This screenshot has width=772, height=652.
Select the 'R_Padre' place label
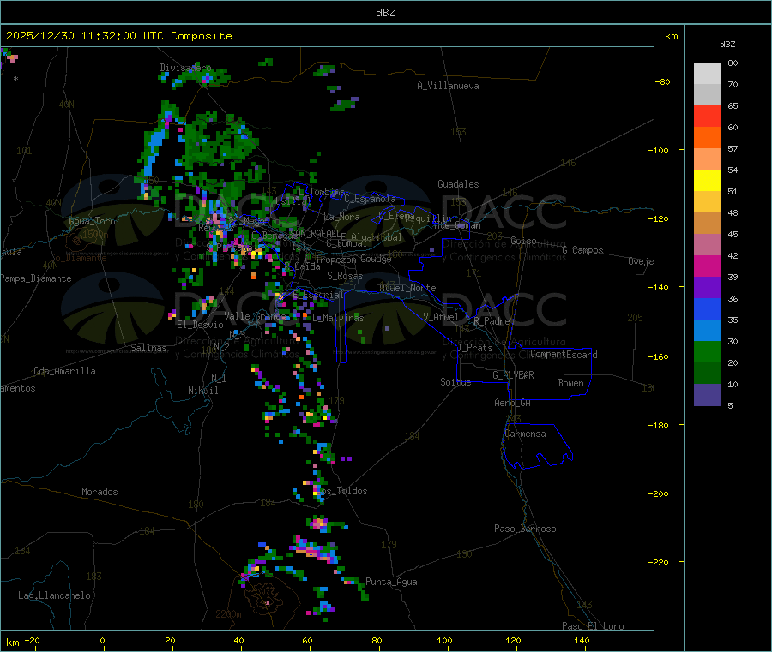492,321
